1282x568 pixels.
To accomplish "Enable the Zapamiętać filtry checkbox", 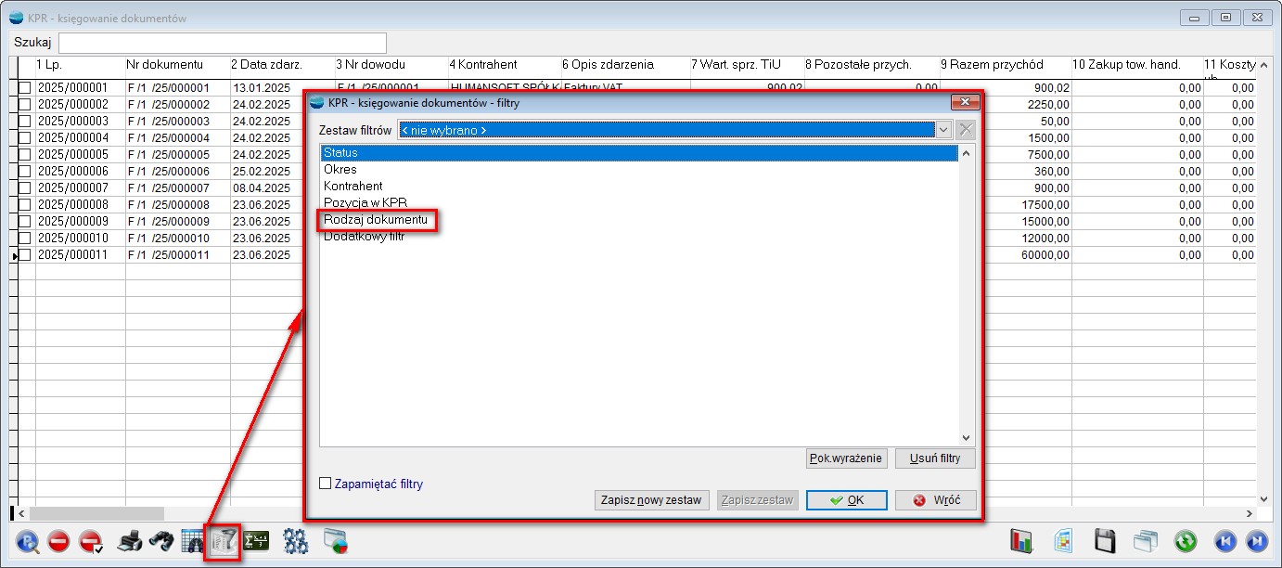I will click(x=325, y=484).
